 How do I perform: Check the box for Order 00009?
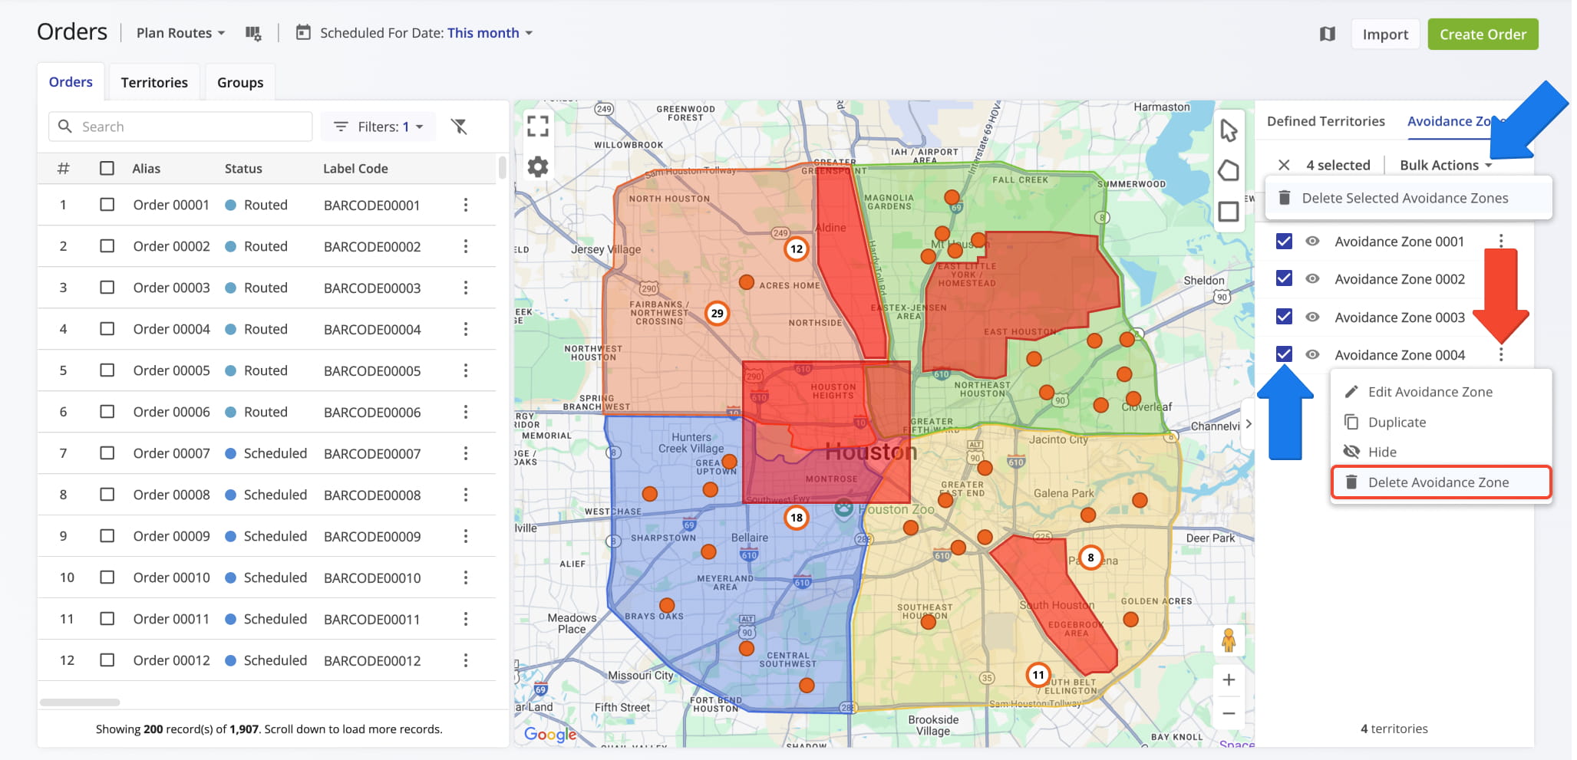[x=107, y=536]
